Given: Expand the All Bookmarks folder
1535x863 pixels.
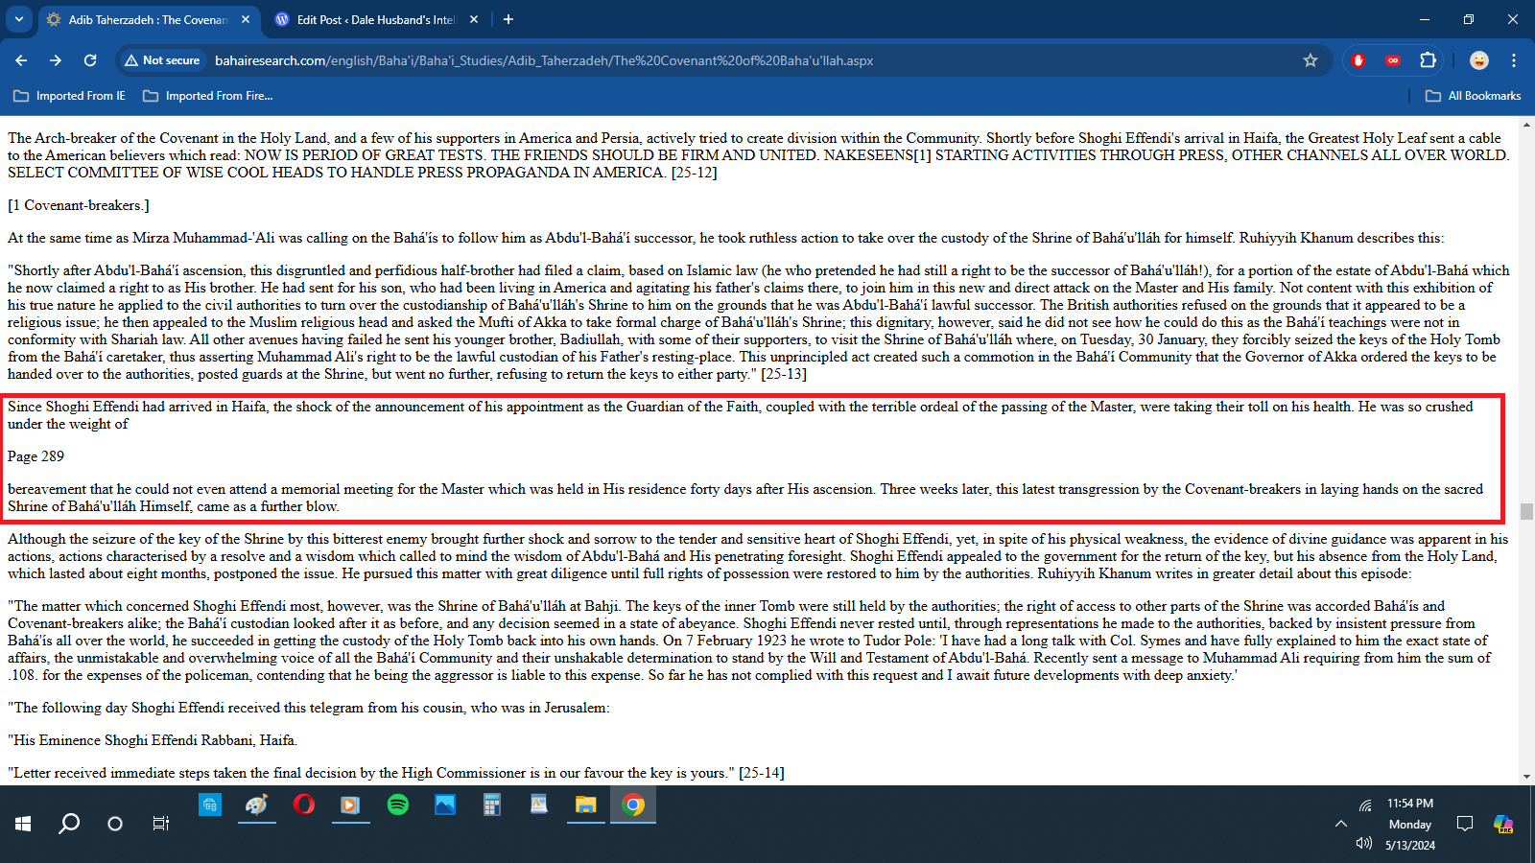Looking at the screenshot, I should pyautogui.click(x=1474, y=96).
